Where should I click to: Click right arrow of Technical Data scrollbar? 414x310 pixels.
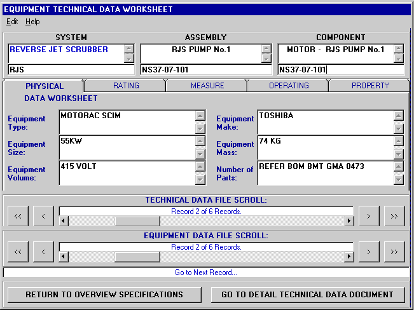[x=349, y=221]
